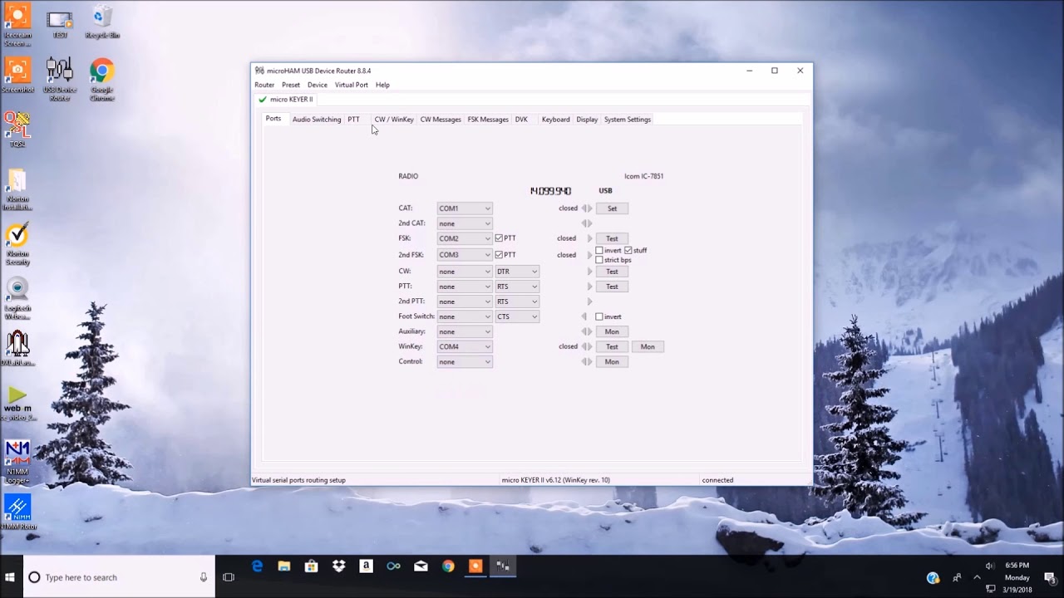Click the CW Test button
Screen dimensions: 1064x598
click(x=612, y=272)
